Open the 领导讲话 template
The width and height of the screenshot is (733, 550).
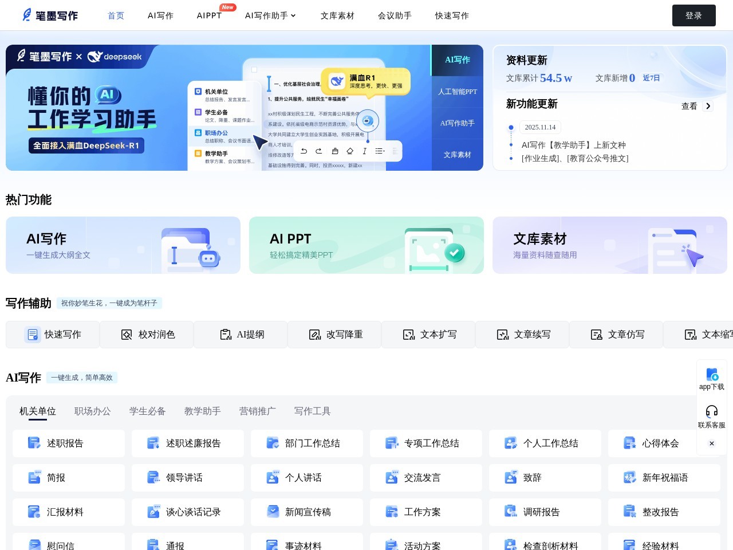click(188, 478)
